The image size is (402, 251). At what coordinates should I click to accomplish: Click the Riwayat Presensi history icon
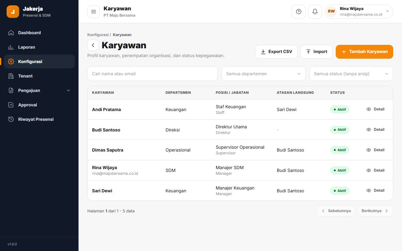click(11, 119)
